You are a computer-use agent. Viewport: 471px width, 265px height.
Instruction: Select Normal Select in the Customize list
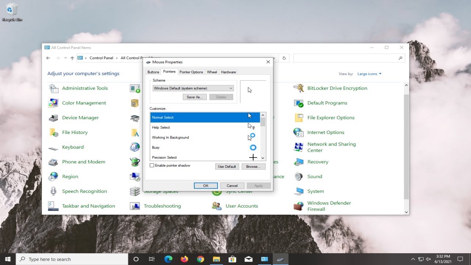(x=205, y=117)
